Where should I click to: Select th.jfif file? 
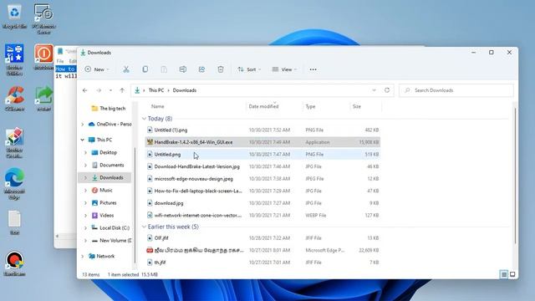[x=262, y=263]
